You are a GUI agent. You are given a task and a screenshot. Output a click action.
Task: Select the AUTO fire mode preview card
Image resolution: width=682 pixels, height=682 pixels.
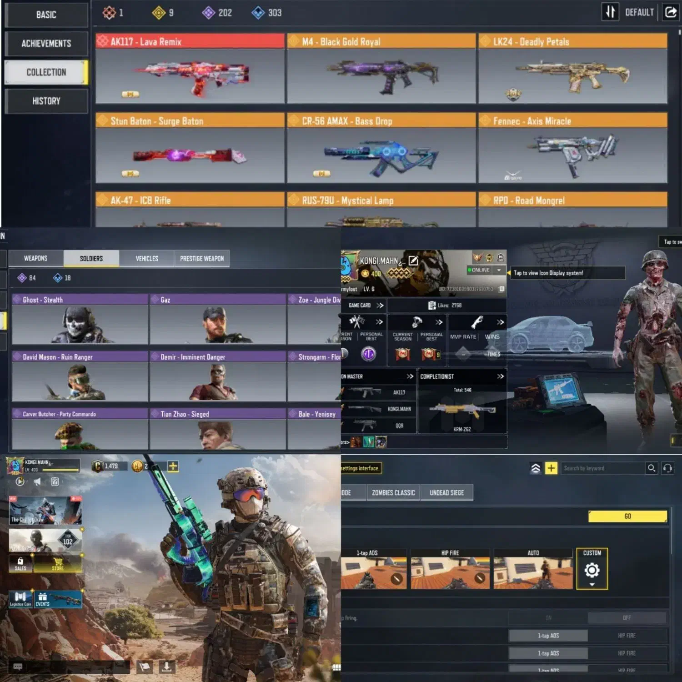pos(533,569)
